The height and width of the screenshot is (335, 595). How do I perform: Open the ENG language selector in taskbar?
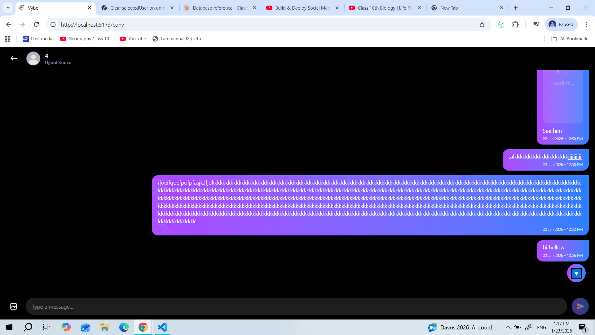(x=541, y=327)
